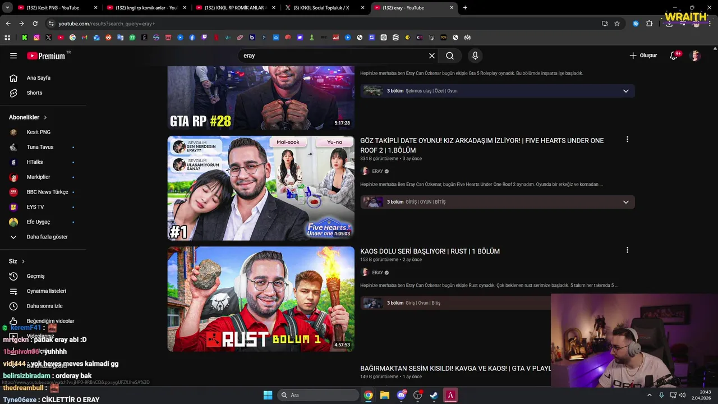Expand chapters 'GİRİŞ | OYUN | BİTİŞ' of Five Hearts

[498, 202]
